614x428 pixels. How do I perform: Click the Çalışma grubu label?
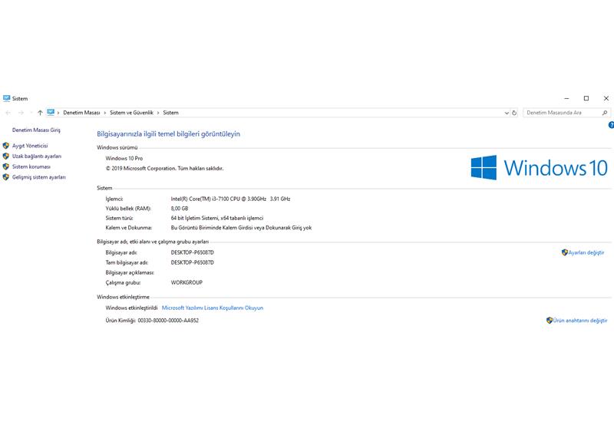click(x=123, y=282)
